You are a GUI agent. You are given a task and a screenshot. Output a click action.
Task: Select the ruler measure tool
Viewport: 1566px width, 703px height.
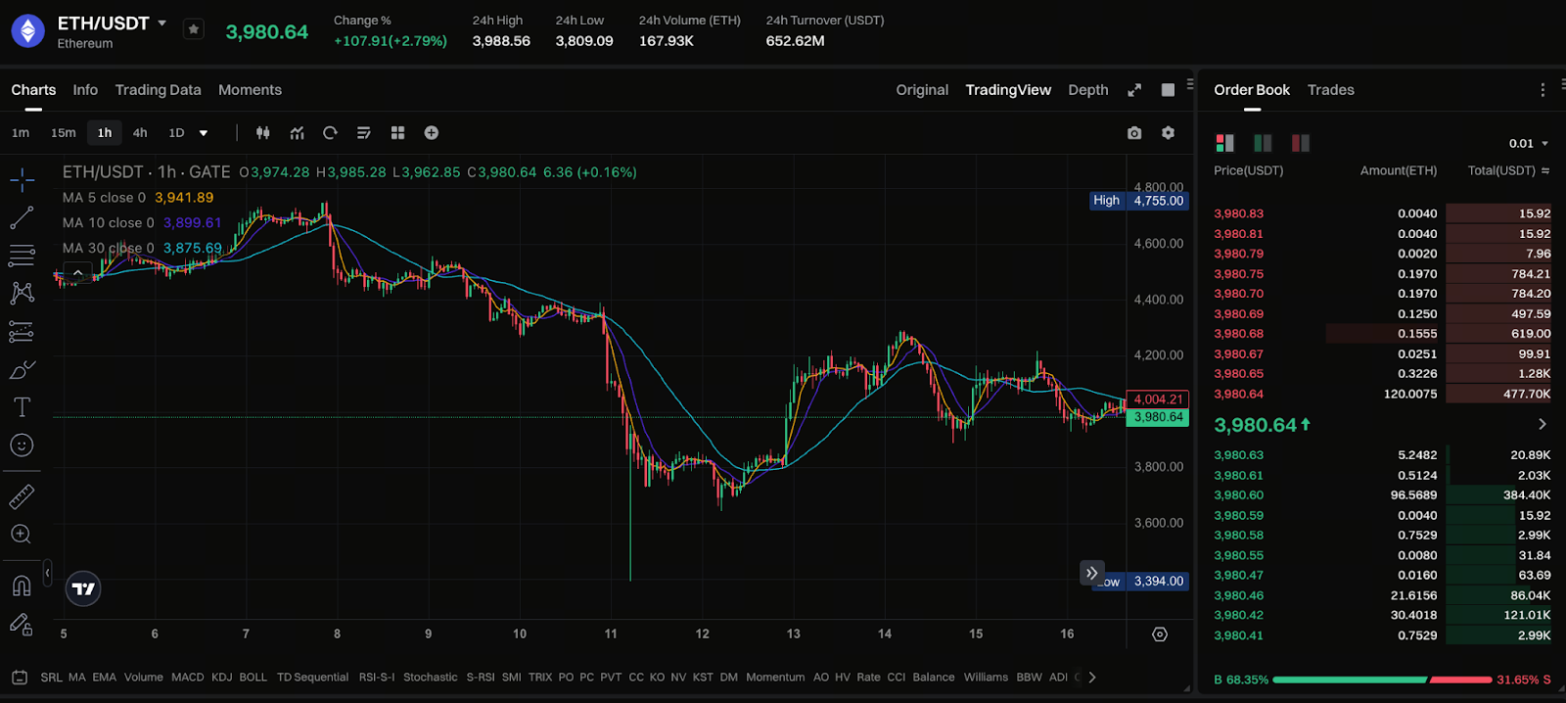(x=22, y=496)
